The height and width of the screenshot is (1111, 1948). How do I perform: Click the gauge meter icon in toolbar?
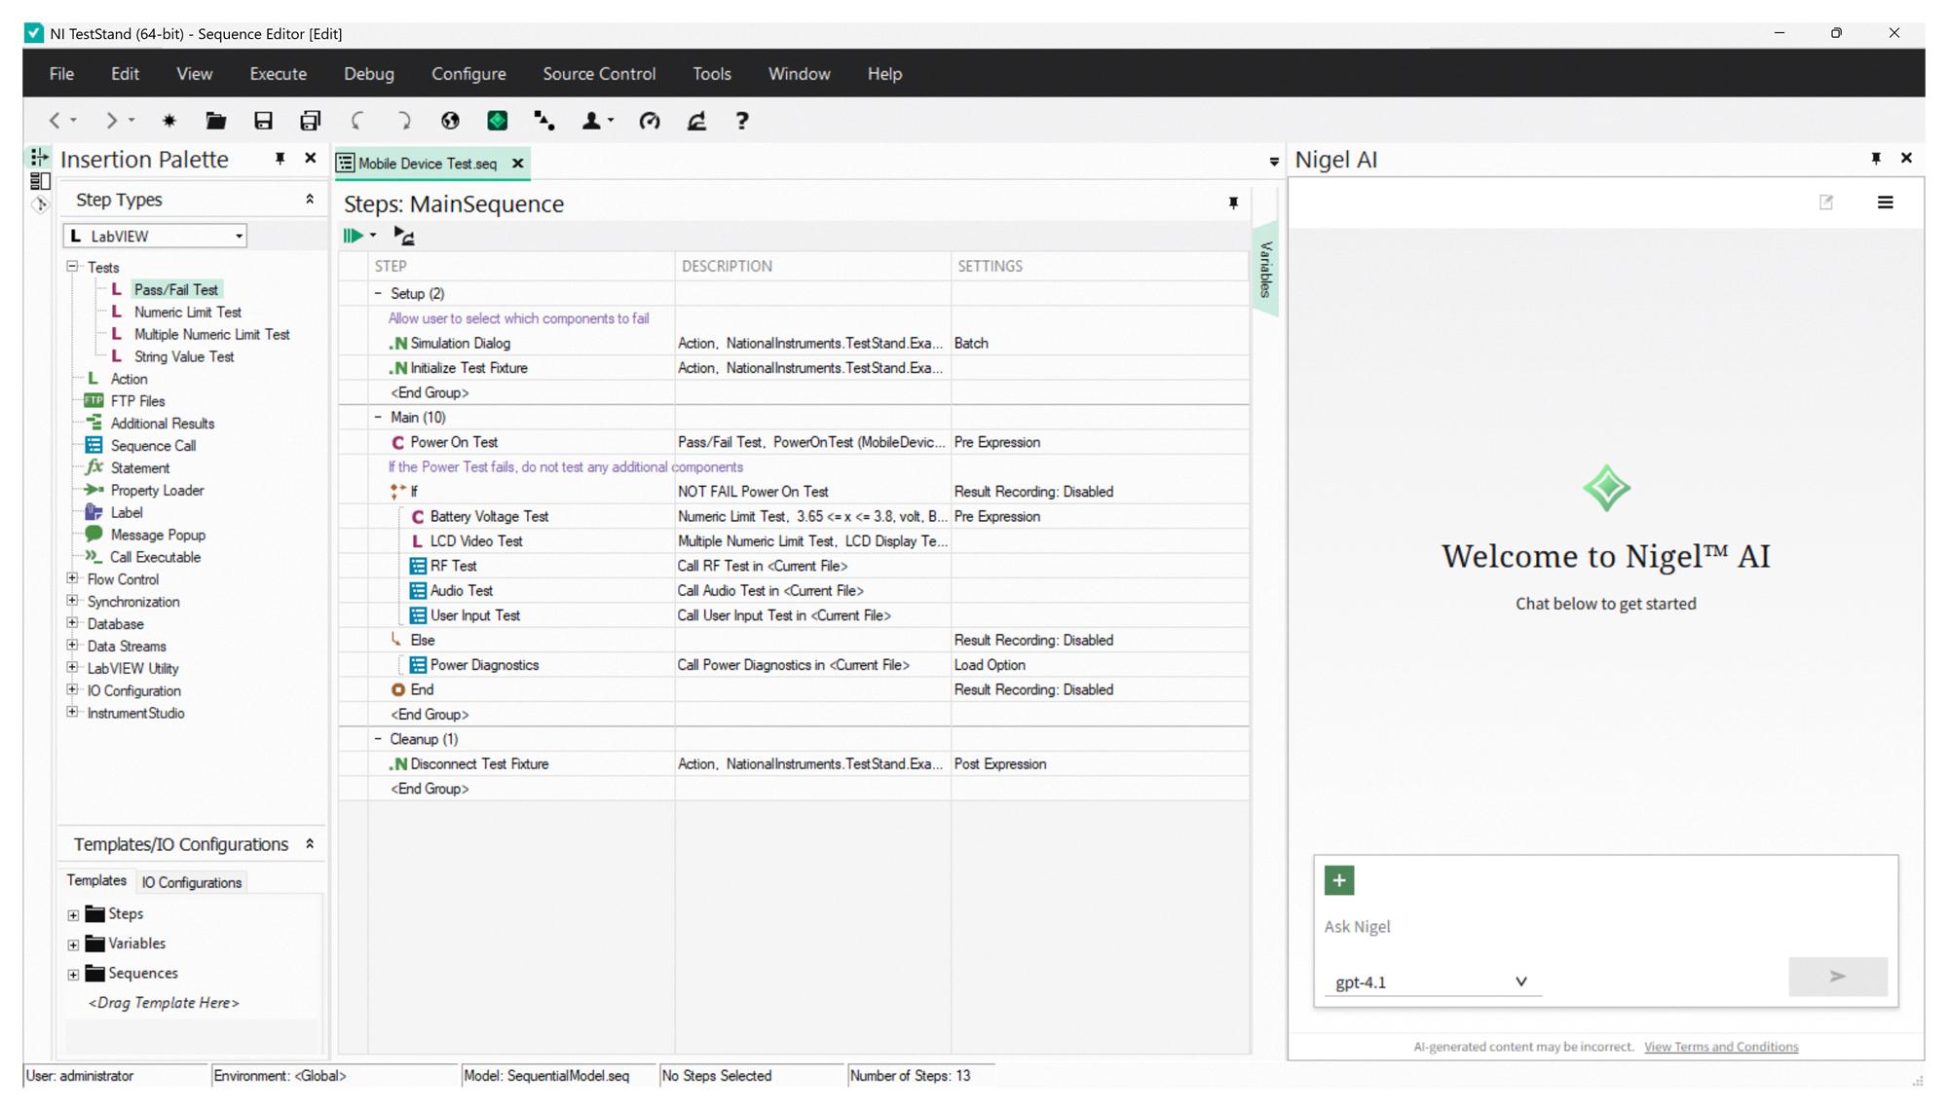[x=650, y=121]
